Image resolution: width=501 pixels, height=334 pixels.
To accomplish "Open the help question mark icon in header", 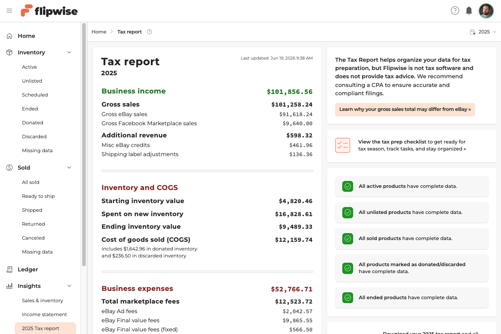I will coord(455,11).
